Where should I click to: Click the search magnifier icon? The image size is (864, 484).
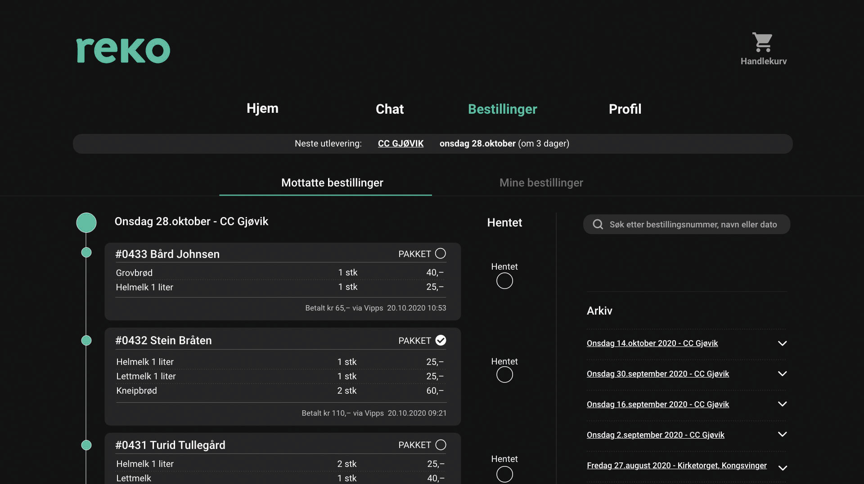598,224
